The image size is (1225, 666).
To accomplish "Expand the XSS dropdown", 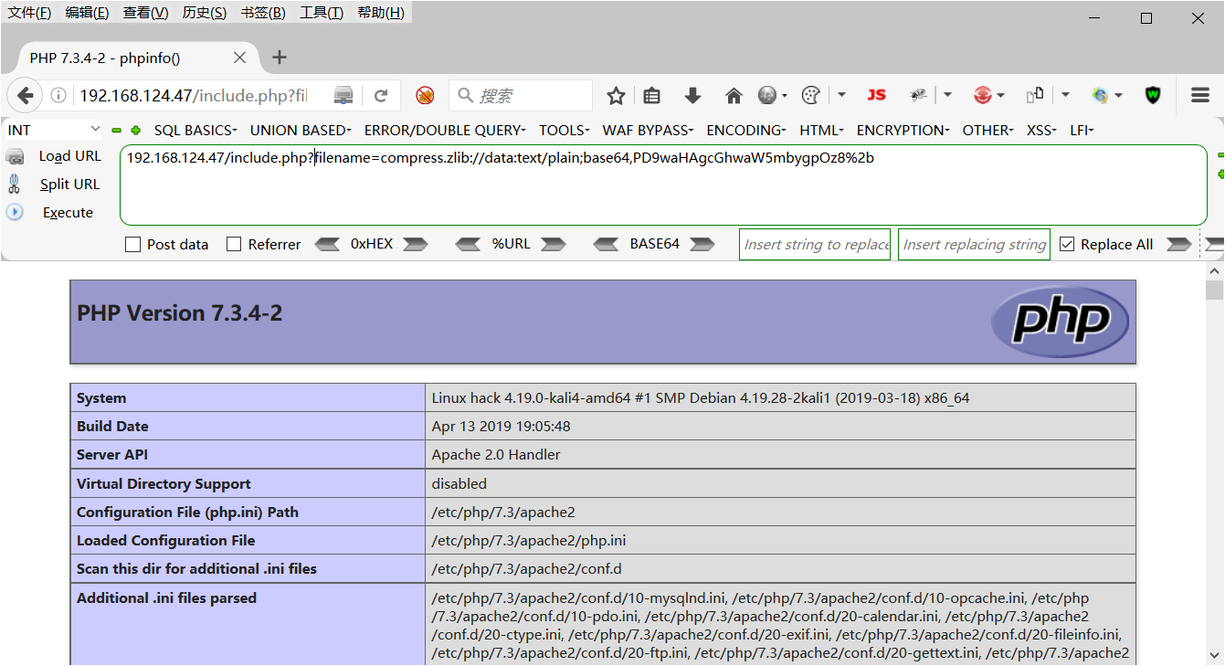I will tap(1042, 131).
